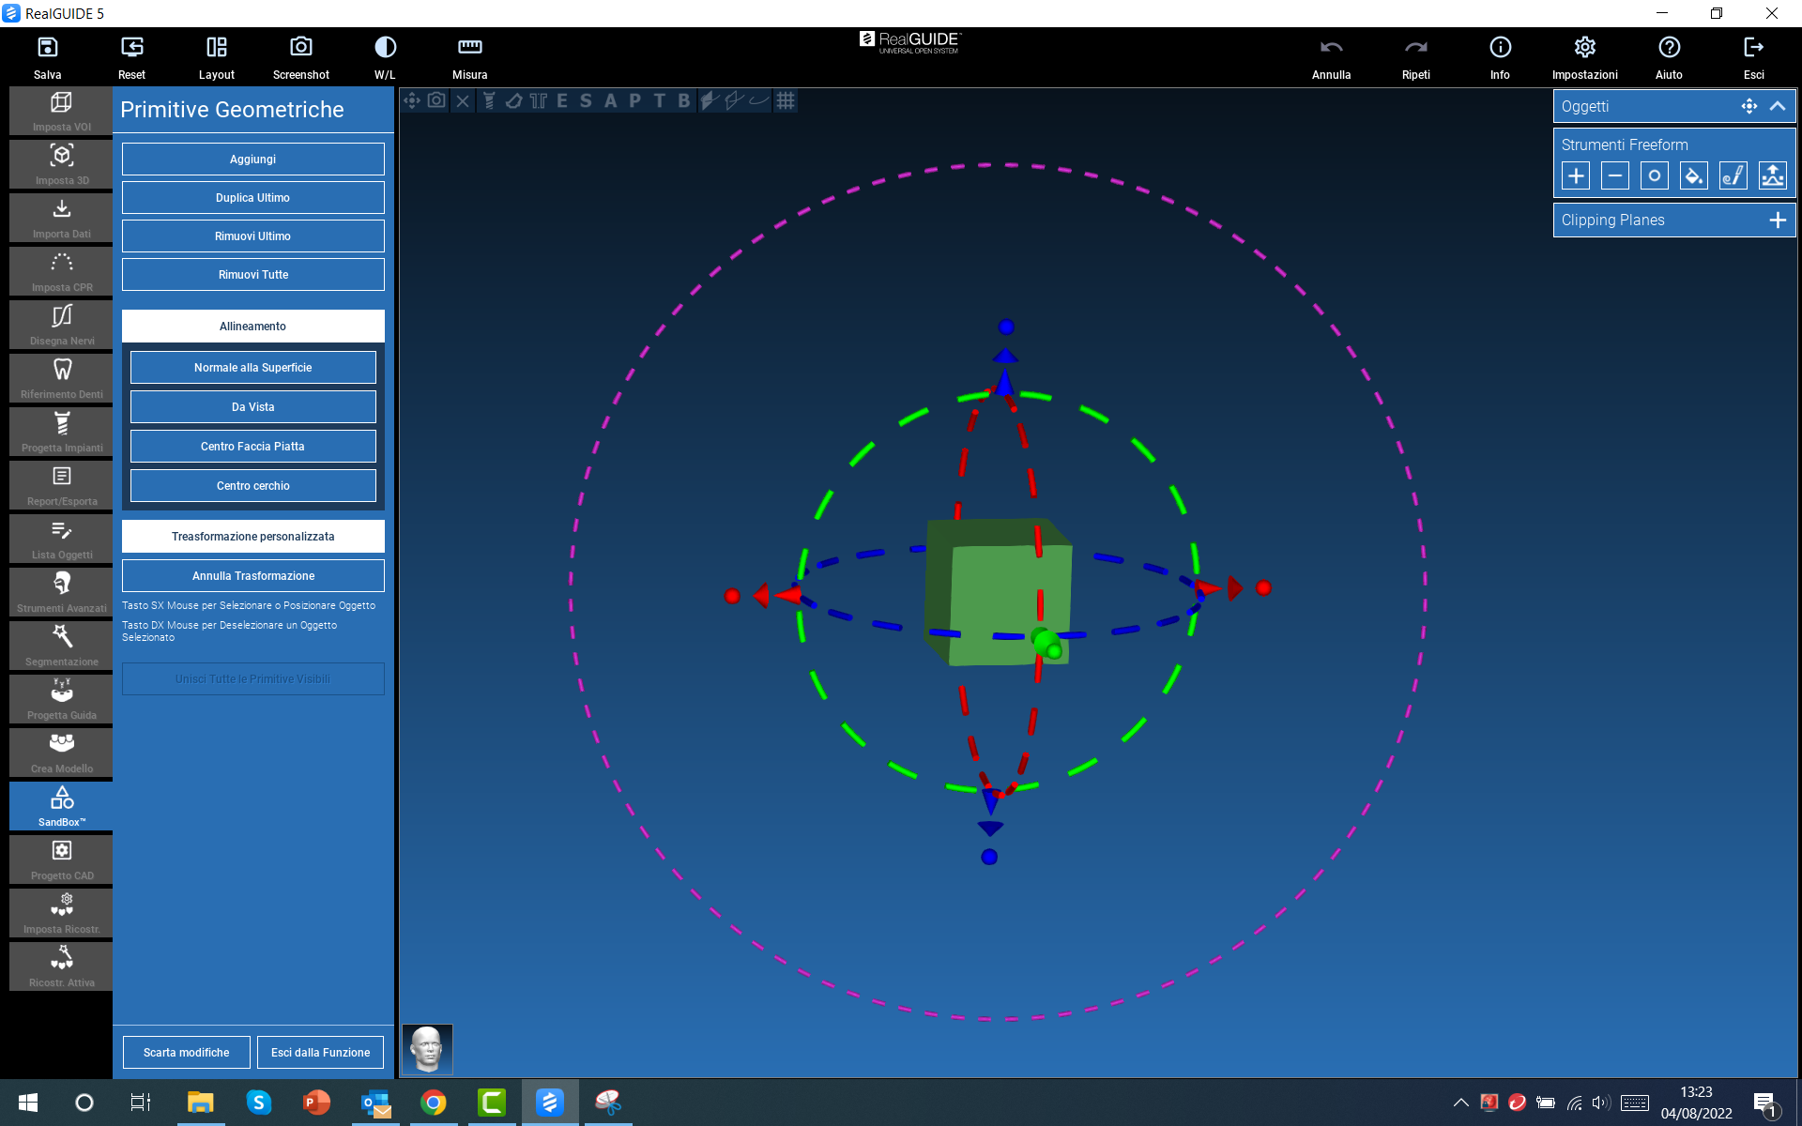Open Progetta Impianti from sidebar
The image size is (1802, 1126).
62,431
